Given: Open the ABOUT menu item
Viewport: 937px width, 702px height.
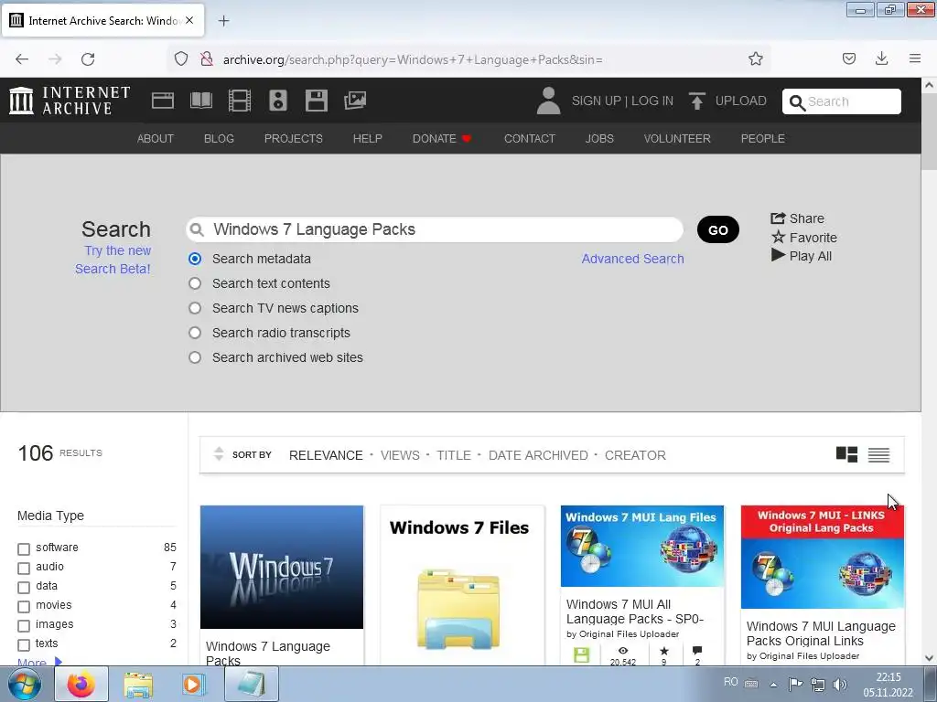Looking at the screenshot, I should click(156, 139).
